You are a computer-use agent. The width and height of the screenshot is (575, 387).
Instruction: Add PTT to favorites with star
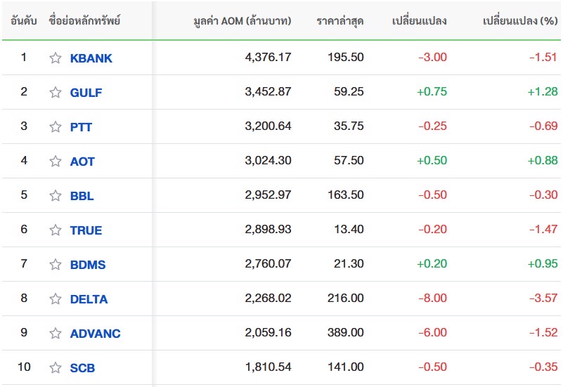(56, 127)
